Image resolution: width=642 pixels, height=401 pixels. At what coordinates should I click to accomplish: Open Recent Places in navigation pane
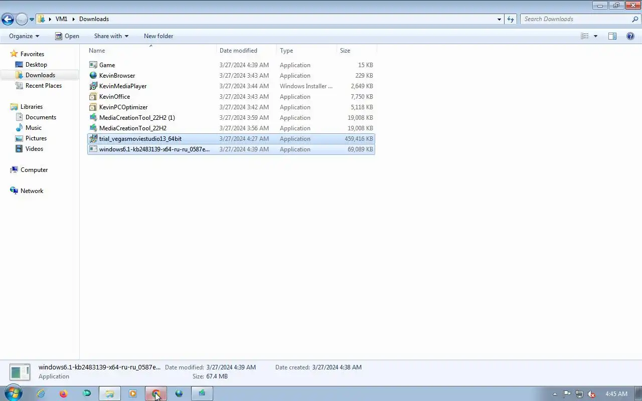click(x=44, y=86)
